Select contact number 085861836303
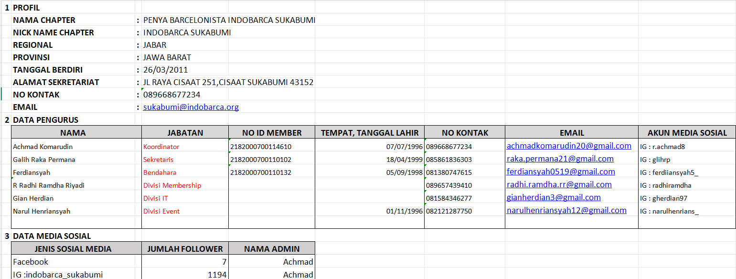 [x=465, y=160]
